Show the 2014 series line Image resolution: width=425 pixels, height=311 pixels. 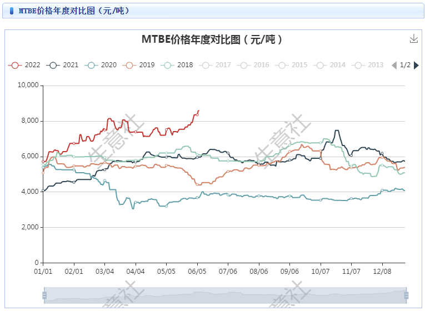click(x=329, y=65)
